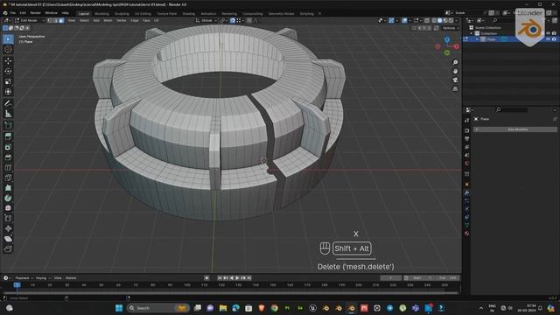Open the viewport shading options dropdown arrow
Image resolution: width=560 pixels, height=315 pixels.
pos(457,21)
